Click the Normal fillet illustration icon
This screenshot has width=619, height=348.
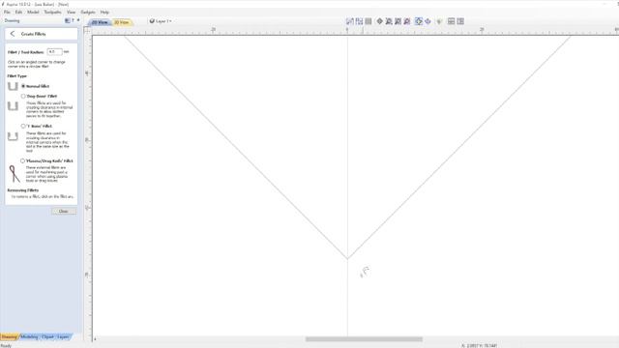tap(13, 86)
